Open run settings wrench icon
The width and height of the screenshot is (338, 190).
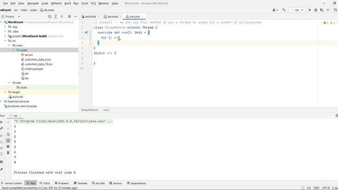click(2, 128)
